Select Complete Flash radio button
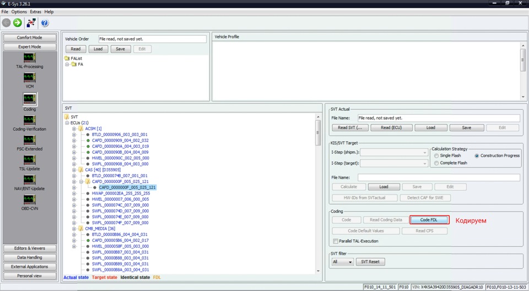The width and height of the screenshot is (529, 291). [x=436, y=163]
